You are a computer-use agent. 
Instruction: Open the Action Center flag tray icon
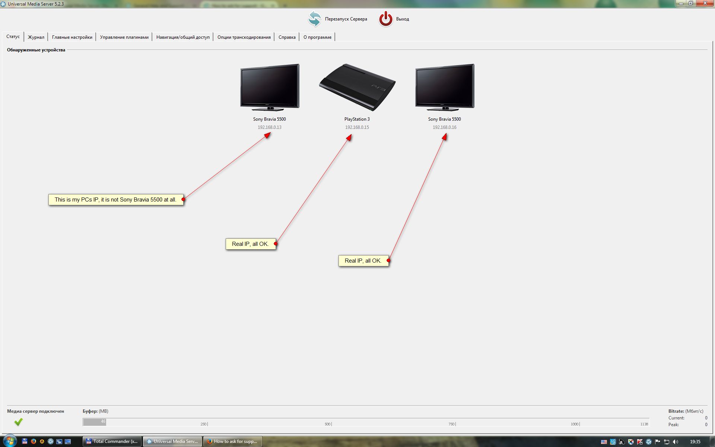(658, 442)
